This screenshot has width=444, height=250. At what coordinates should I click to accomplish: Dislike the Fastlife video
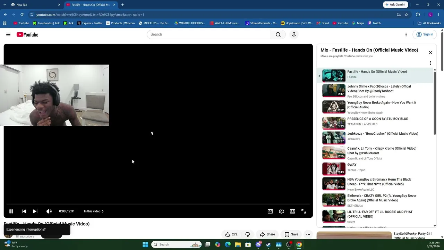[x=248, y=234]
